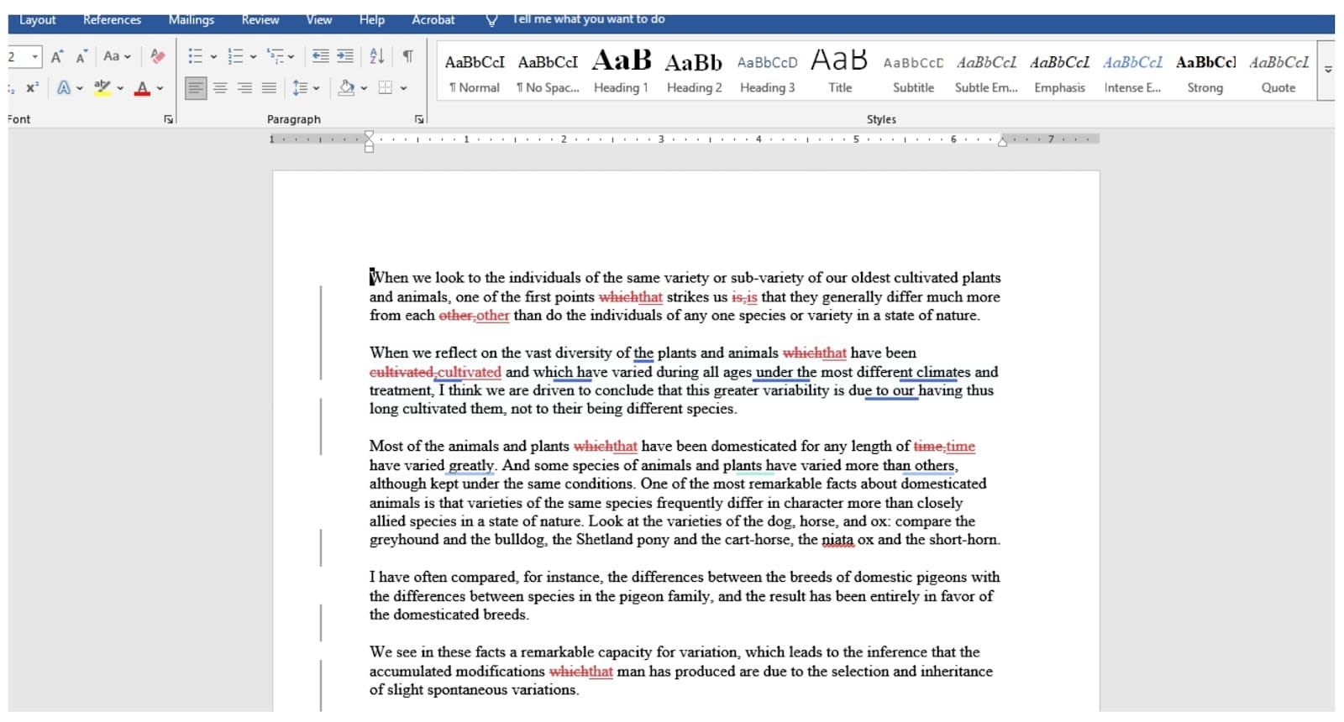Apply the Title style

(839, 71)
